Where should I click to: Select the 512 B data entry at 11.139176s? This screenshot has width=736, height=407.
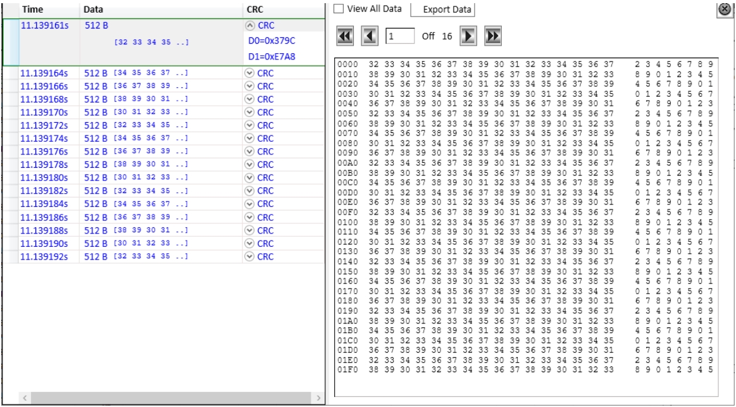(x=96, y=151)
